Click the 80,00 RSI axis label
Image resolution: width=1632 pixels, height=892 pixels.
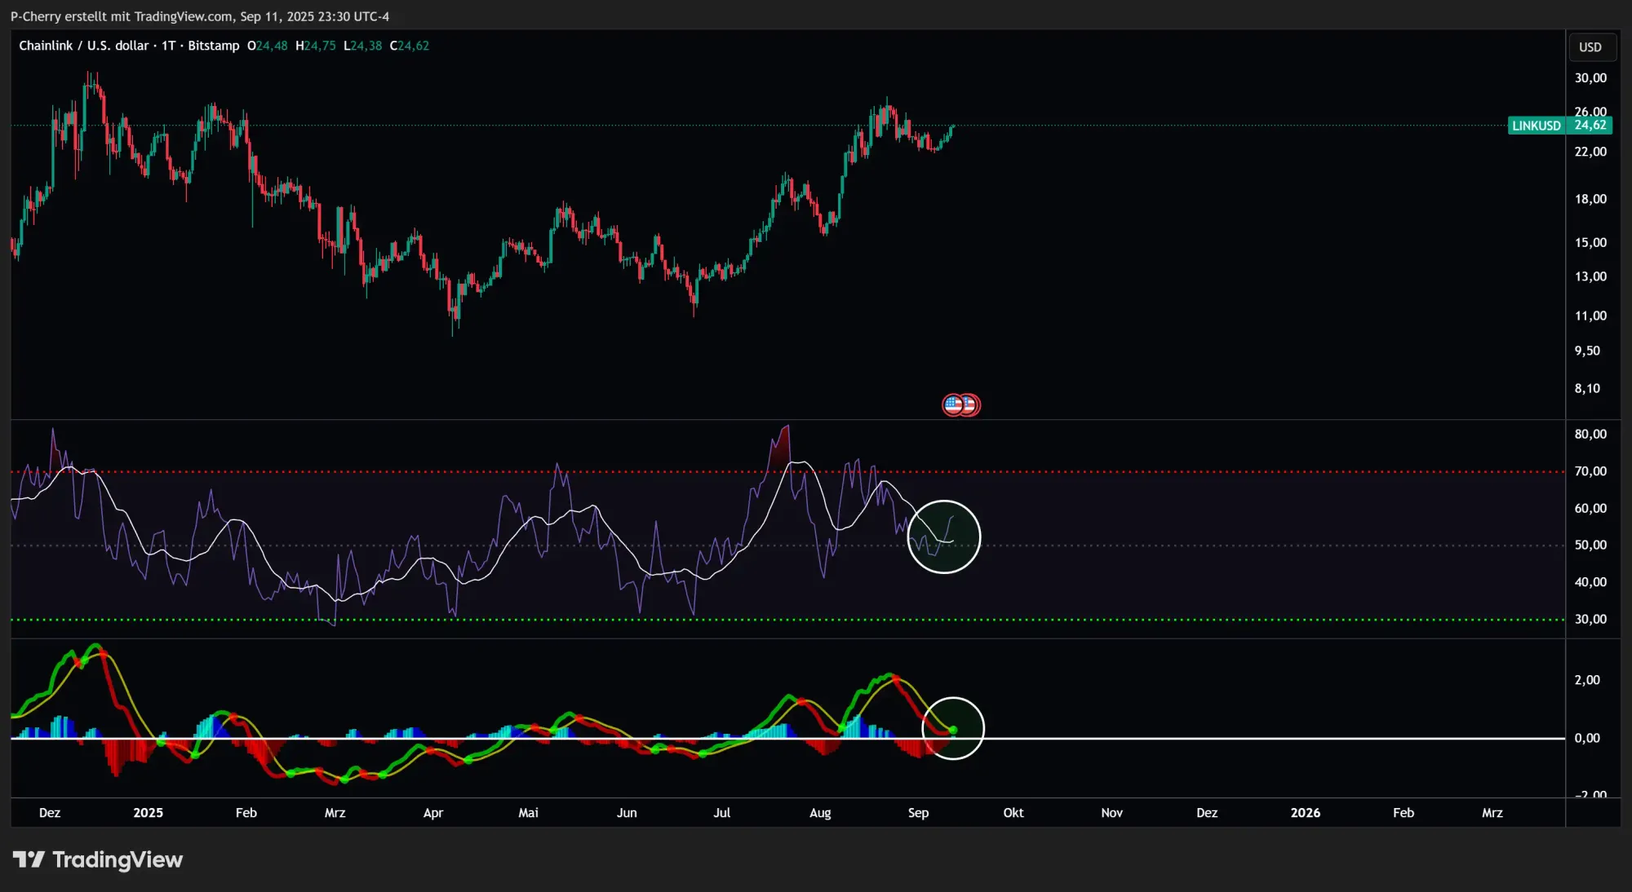point(1590,434)
